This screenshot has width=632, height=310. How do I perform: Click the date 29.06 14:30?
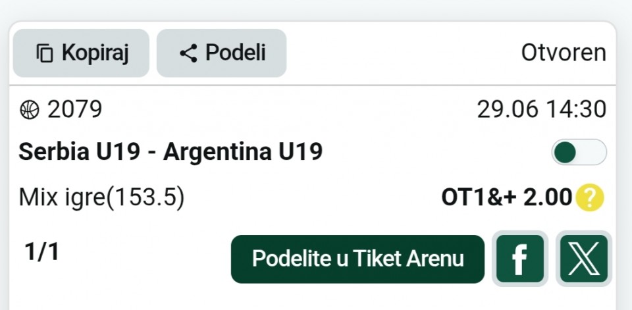tap(542, 110)
